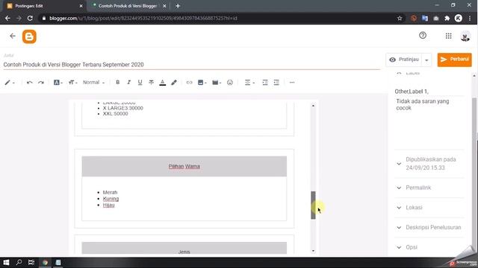Open the text highlight color picker
The width and height of the screenshot is (478, 268).
coord(174,83)
